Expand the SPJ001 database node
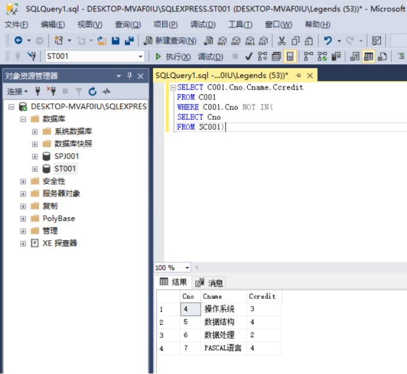This screenshot has width=407, height=374. click(35, 157)
